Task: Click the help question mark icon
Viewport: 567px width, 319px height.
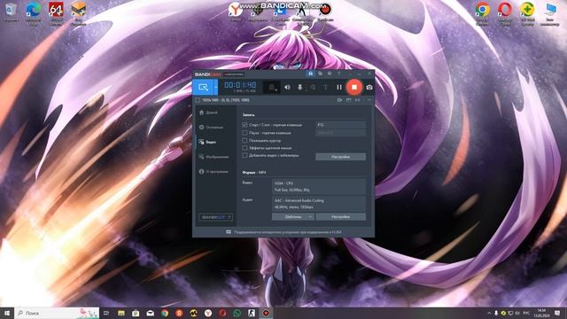Action: pyautogui.click(x=338, y=74)
